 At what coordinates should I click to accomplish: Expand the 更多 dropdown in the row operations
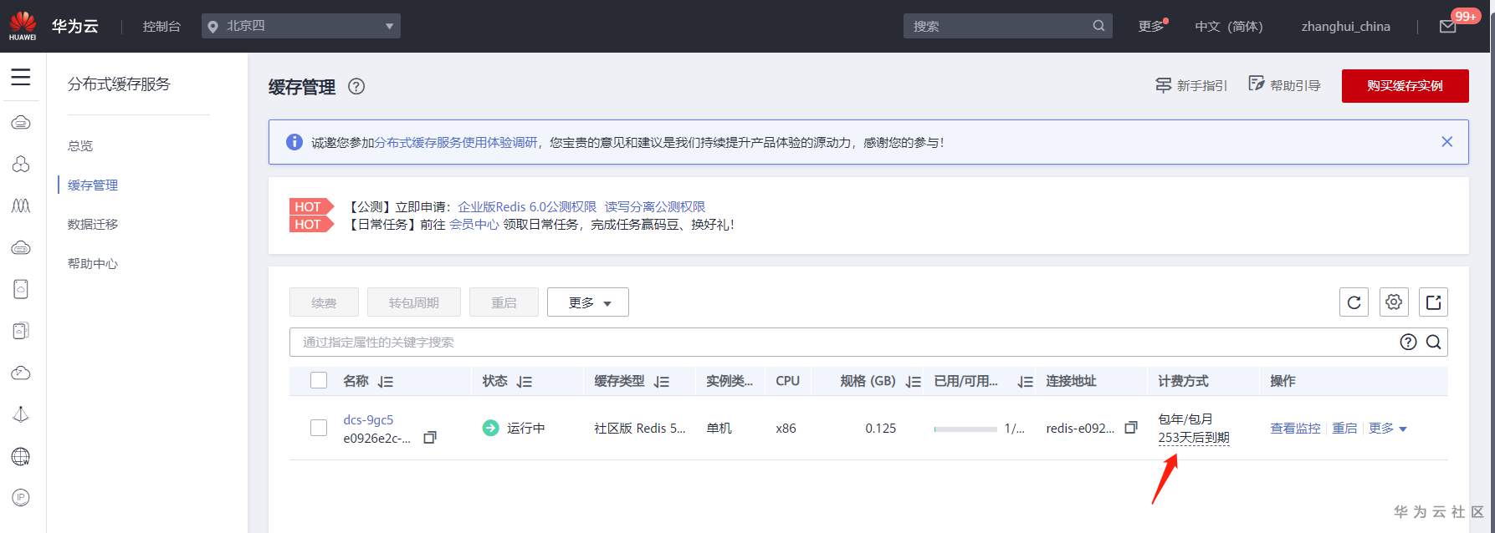(1388, 429)
